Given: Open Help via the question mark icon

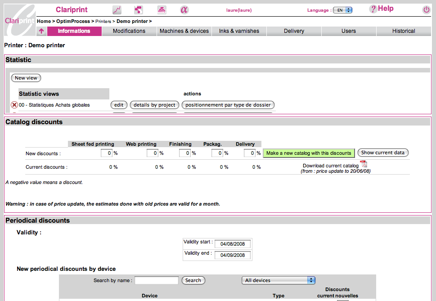Looking at the screenshot, I should point(373,9).
